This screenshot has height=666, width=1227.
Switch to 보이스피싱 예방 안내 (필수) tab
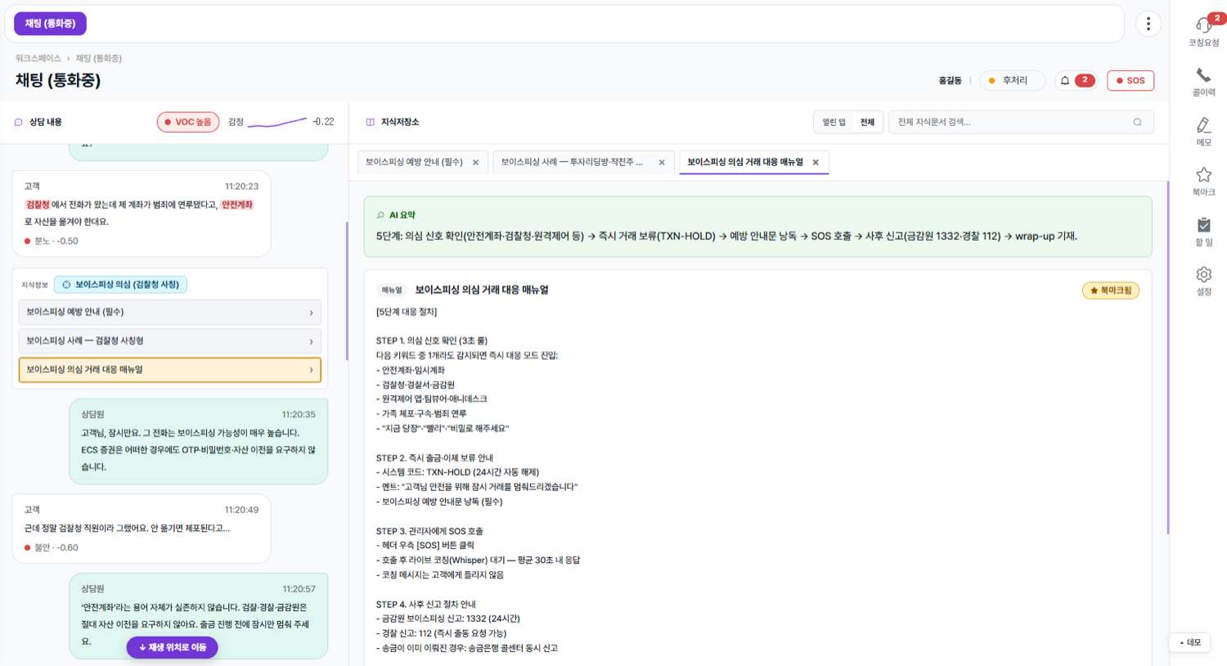414,162
